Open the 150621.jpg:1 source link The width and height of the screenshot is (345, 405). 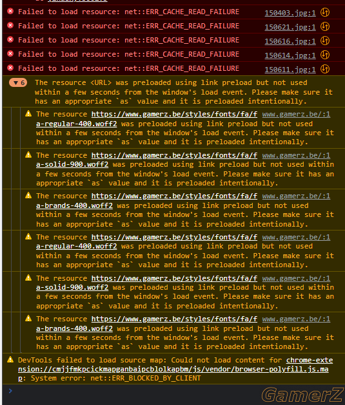coord(290,27)
